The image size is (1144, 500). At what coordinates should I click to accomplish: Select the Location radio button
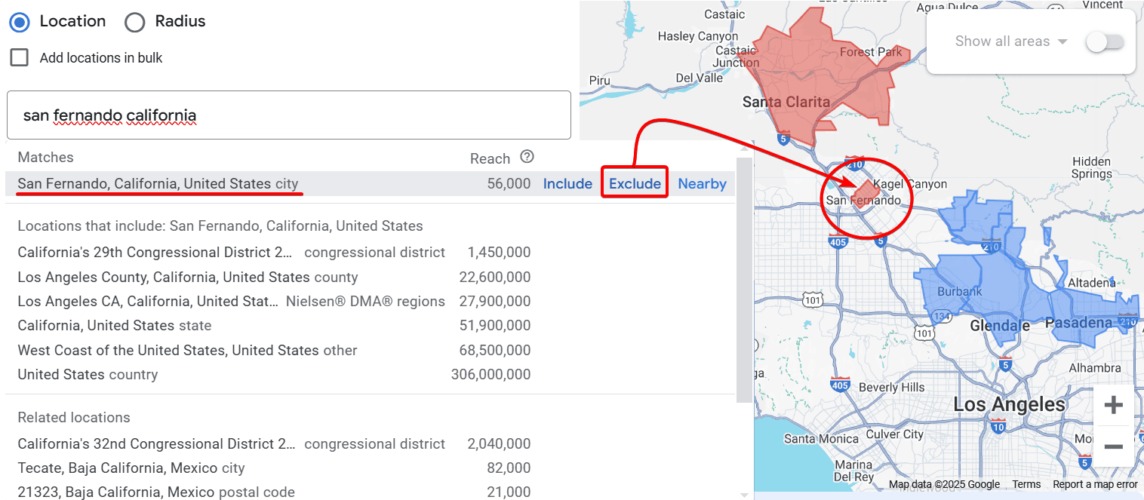click(x=18, y=21)
